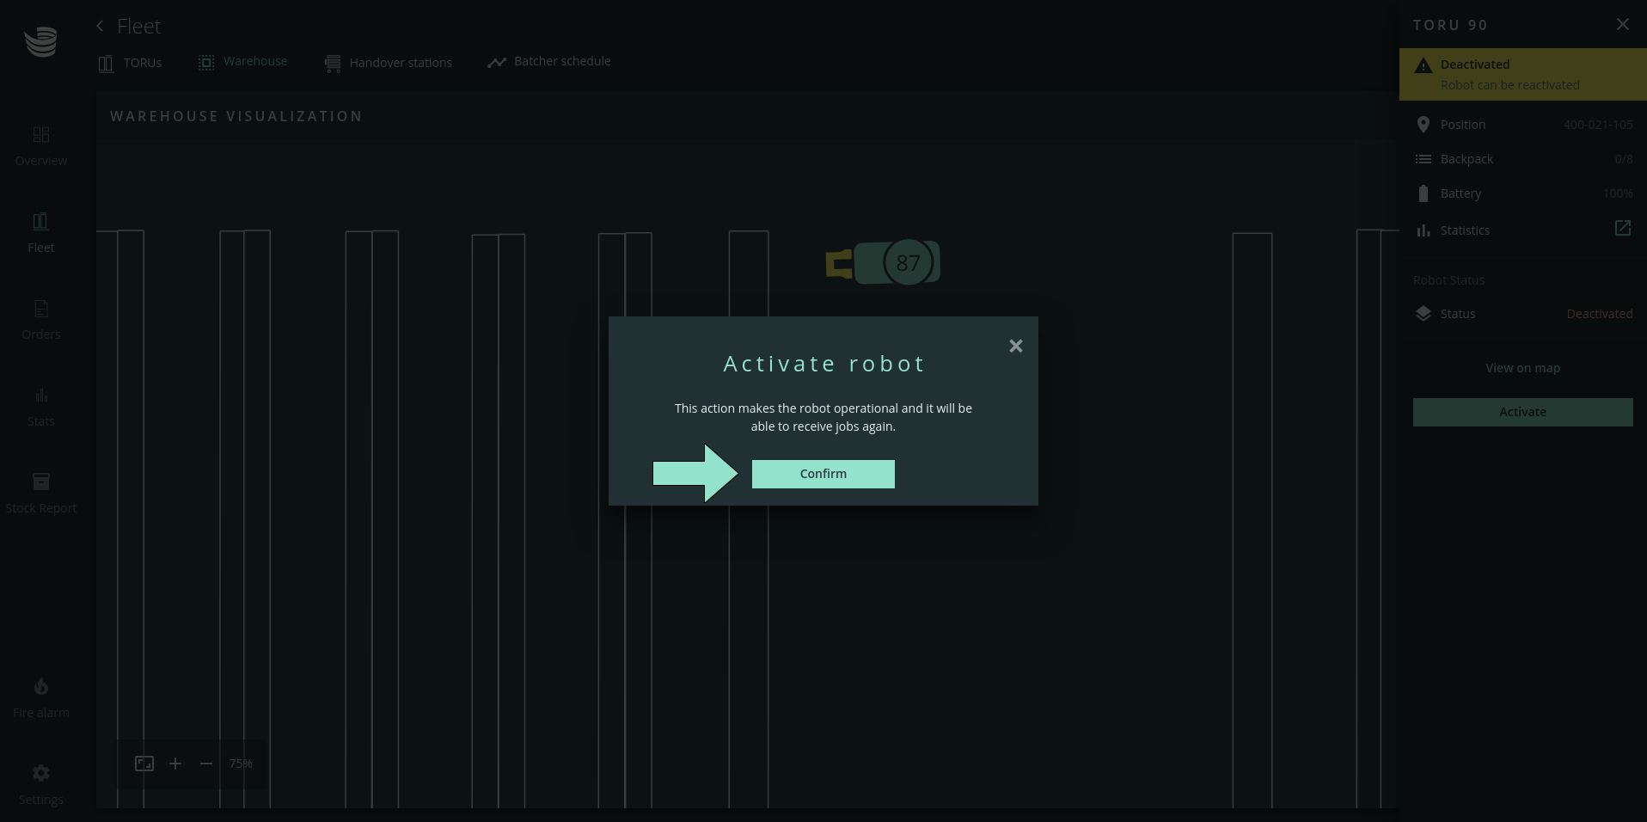Zoom in the warehouse map

175,764
